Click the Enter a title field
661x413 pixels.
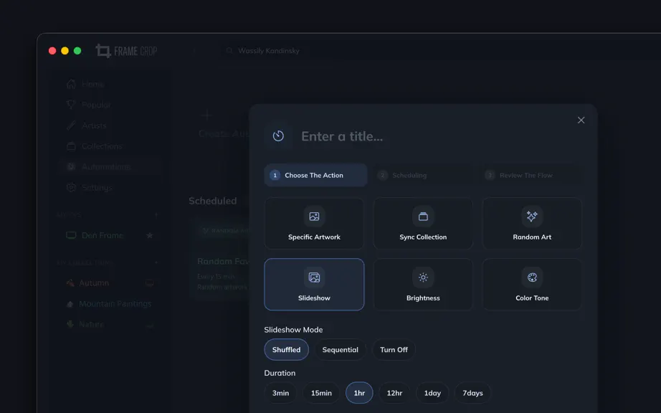342,136
